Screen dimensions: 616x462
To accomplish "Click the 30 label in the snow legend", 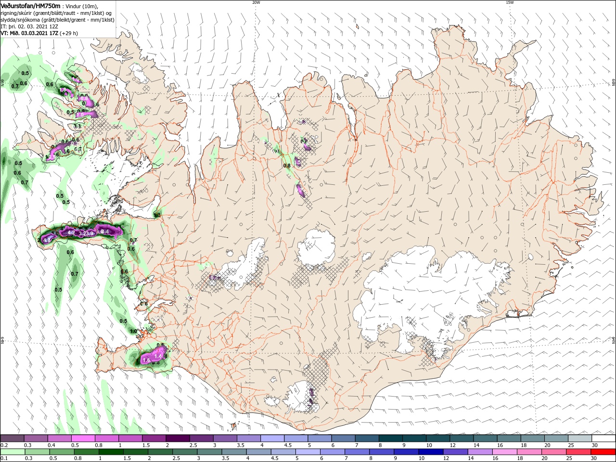I will [595, 445].
